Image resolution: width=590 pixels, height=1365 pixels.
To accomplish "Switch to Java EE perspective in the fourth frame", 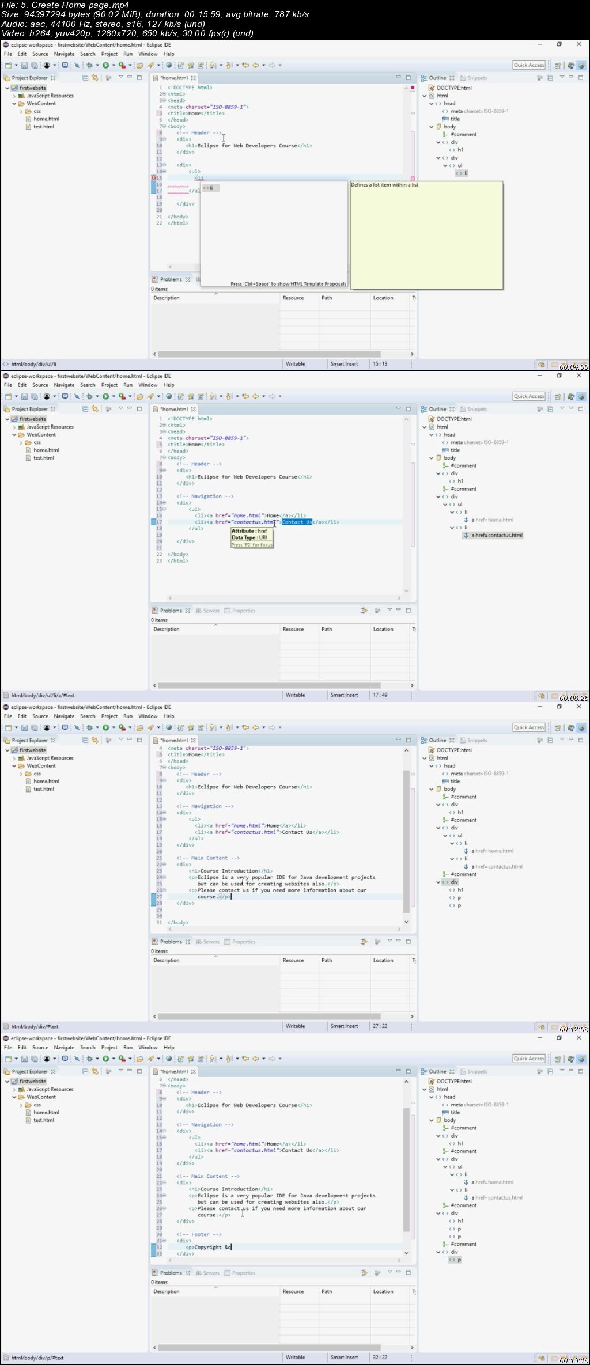I will [570, 1059].
